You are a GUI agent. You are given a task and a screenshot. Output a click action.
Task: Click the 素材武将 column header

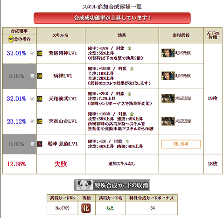(181, 35)
